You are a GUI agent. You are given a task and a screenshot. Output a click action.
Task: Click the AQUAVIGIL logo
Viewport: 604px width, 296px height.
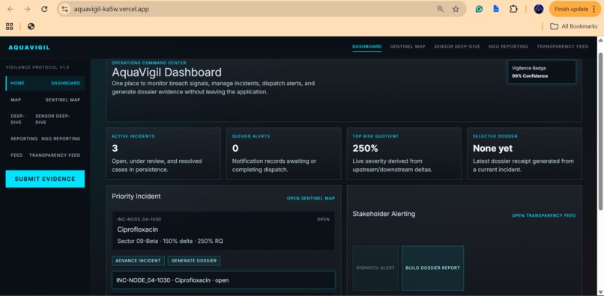[x=29, y=48]
